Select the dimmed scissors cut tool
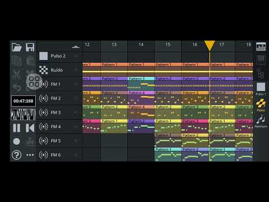This screenshot has height=202, width=269. [x=17, y=75]
